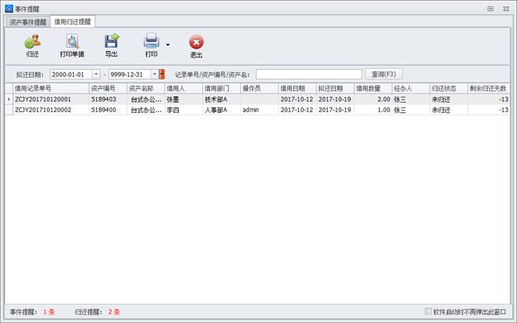Screen dimensions: 517x323
Task: Enable 软件启动时不再弹出此窗口 checkbox
Action: click(x=430, y=312)
